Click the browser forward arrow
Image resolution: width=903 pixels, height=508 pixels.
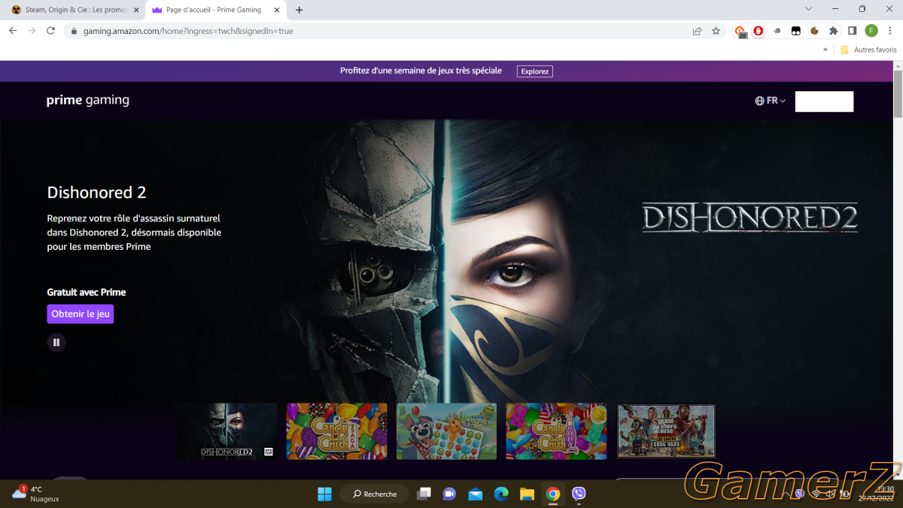pyautogui.click(x=32, y=31)
